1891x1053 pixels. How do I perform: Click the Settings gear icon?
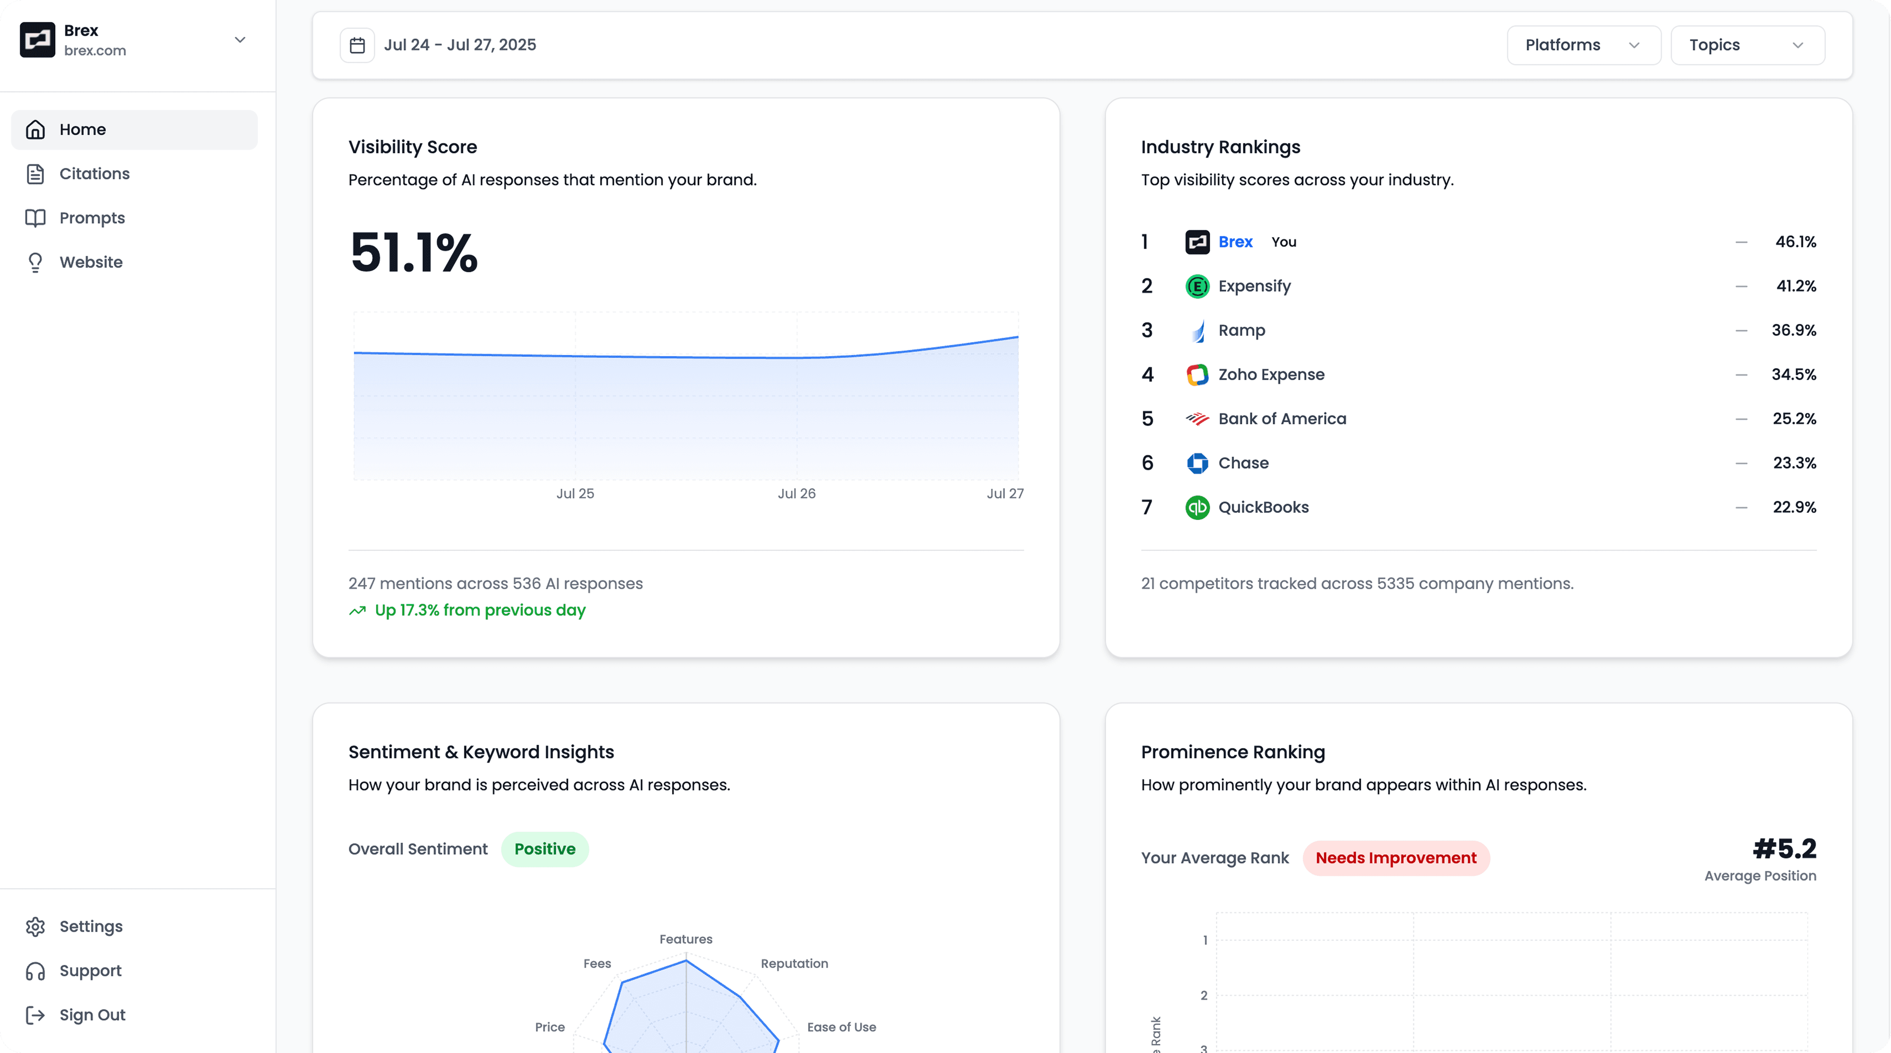pos(35,927)
